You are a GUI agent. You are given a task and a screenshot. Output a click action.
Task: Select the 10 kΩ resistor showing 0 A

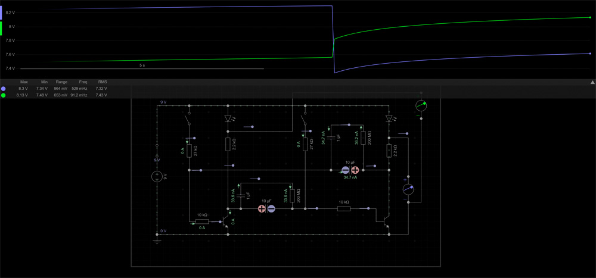pos(202,221)
